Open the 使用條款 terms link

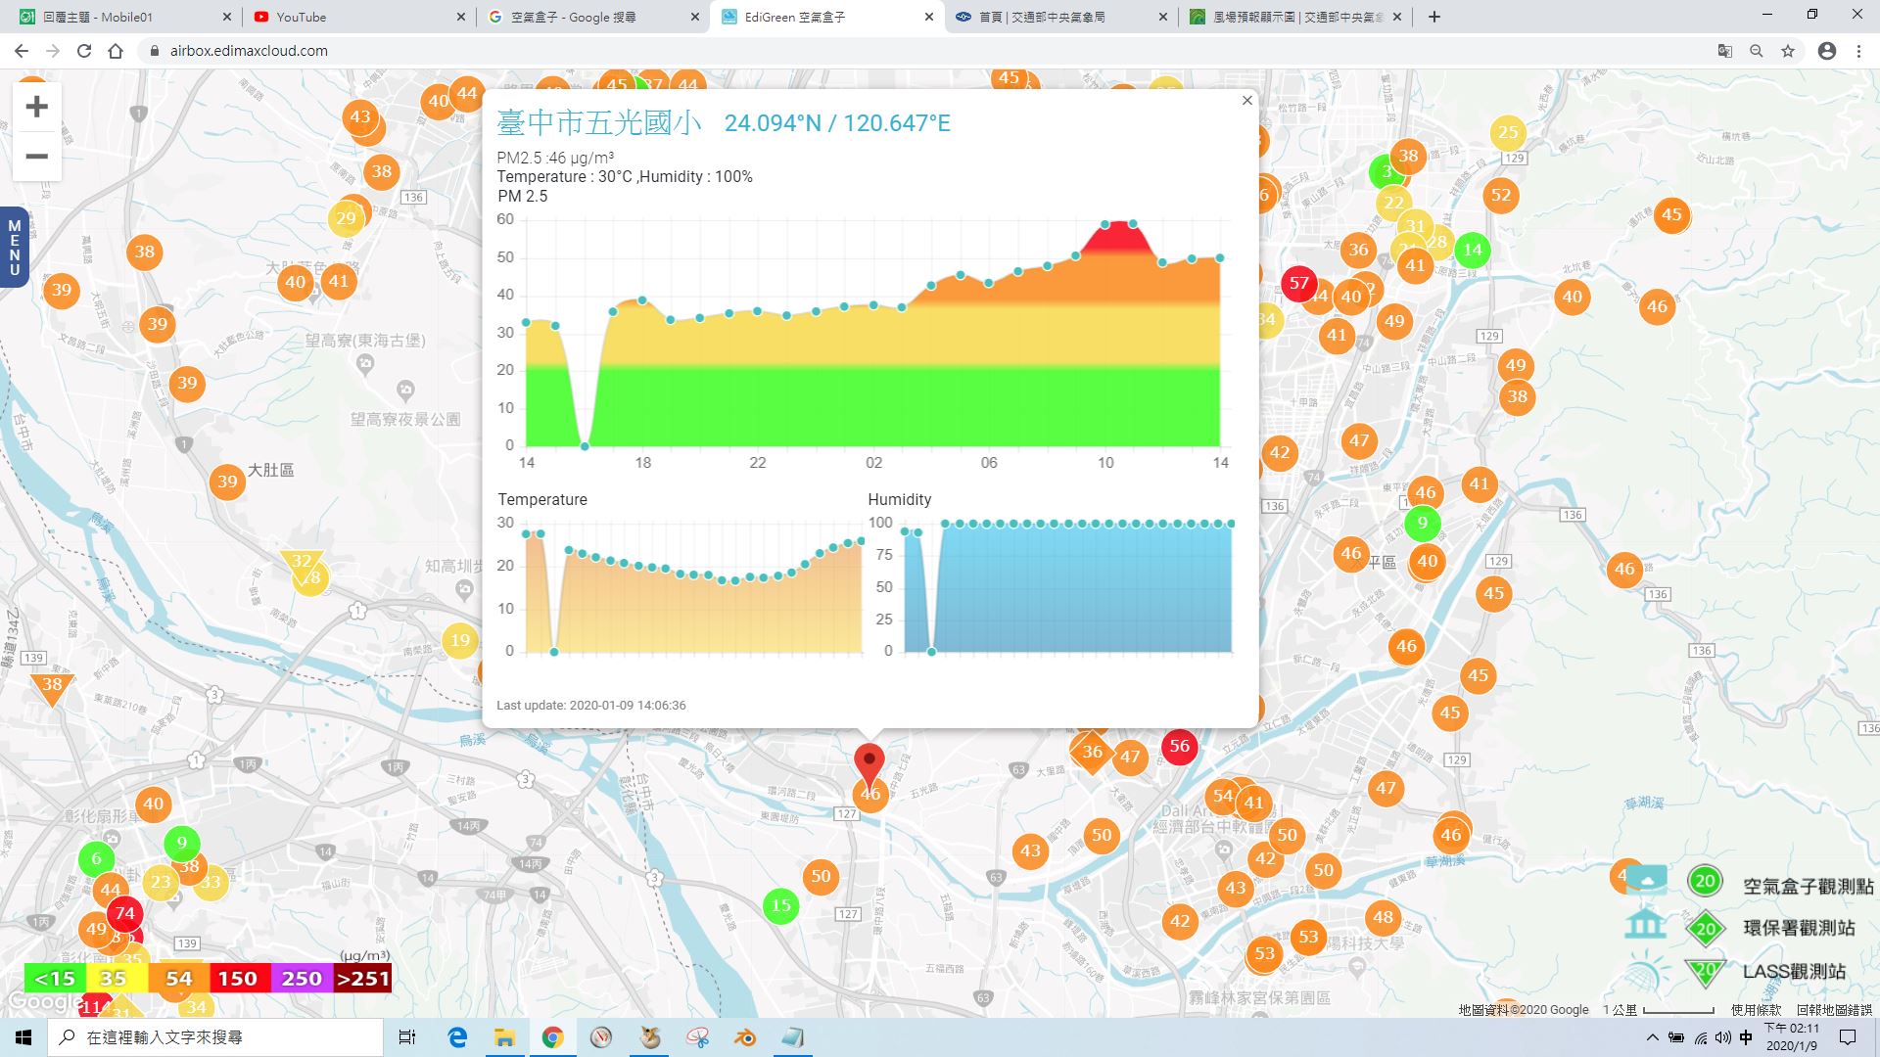click(x=1756, y=1009)
